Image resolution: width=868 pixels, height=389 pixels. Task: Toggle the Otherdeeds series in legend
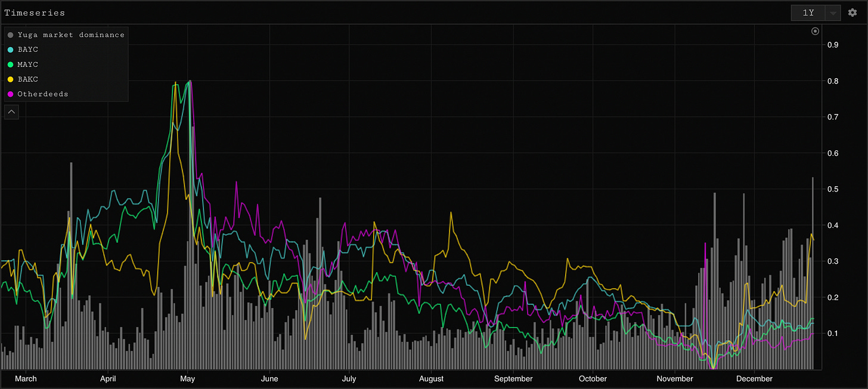click(38, 94)
